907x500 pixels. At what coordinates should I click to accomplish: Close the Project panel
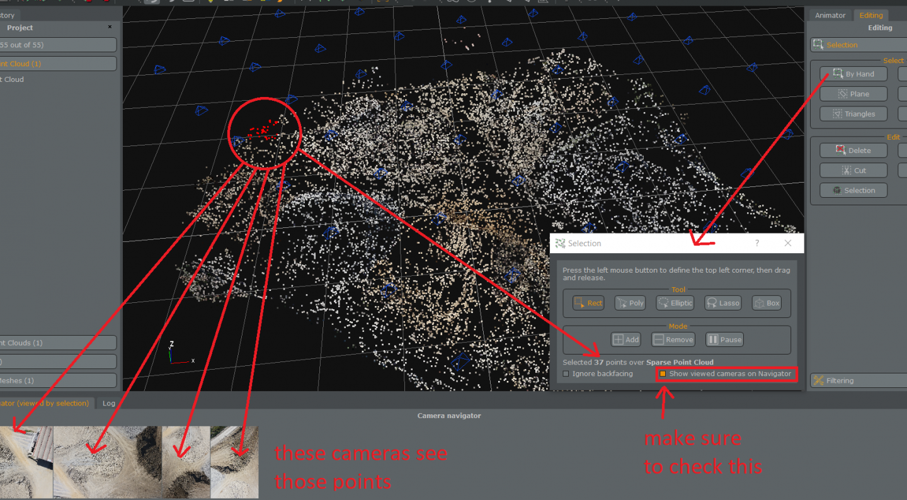coord(110,27)
